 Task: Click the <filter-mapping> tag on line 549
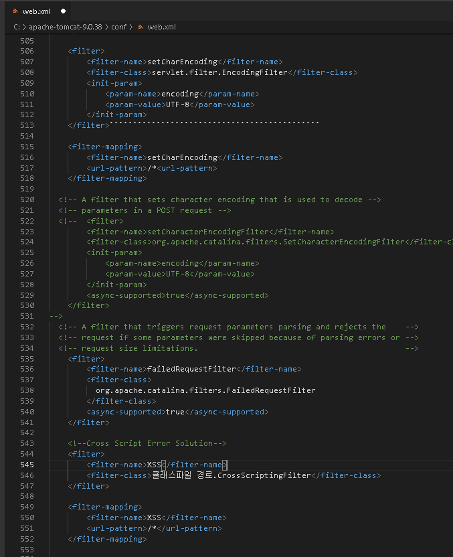105,507
